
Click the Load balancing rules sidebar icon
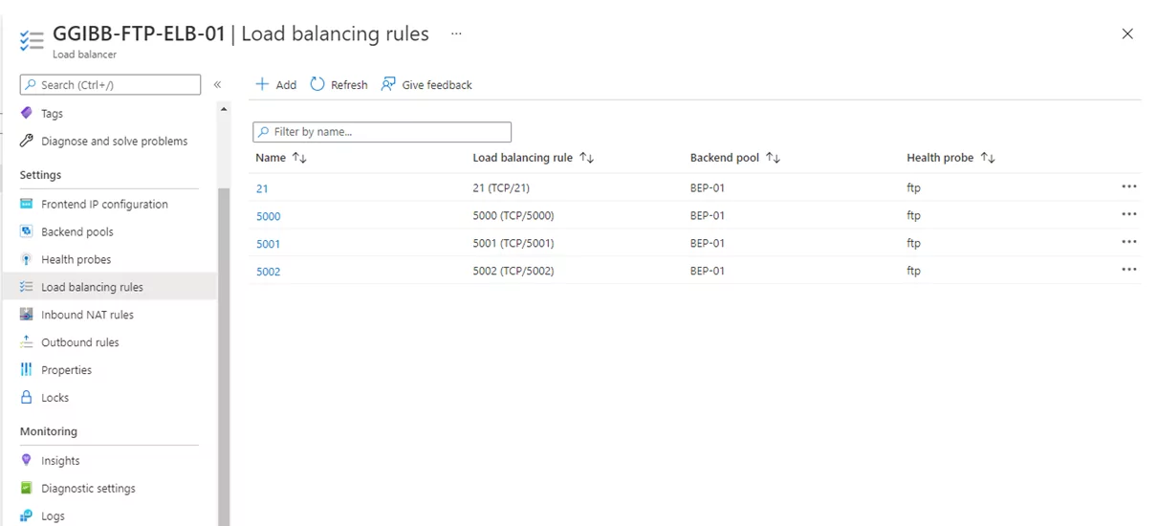click(x=27, y=287)
